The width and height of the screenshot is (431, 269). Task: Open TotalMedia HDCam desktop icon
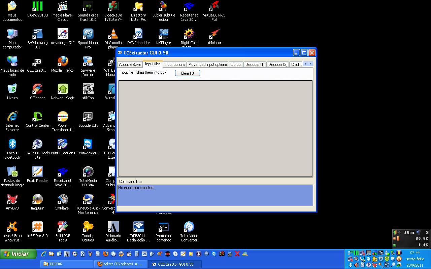point(88,177)
